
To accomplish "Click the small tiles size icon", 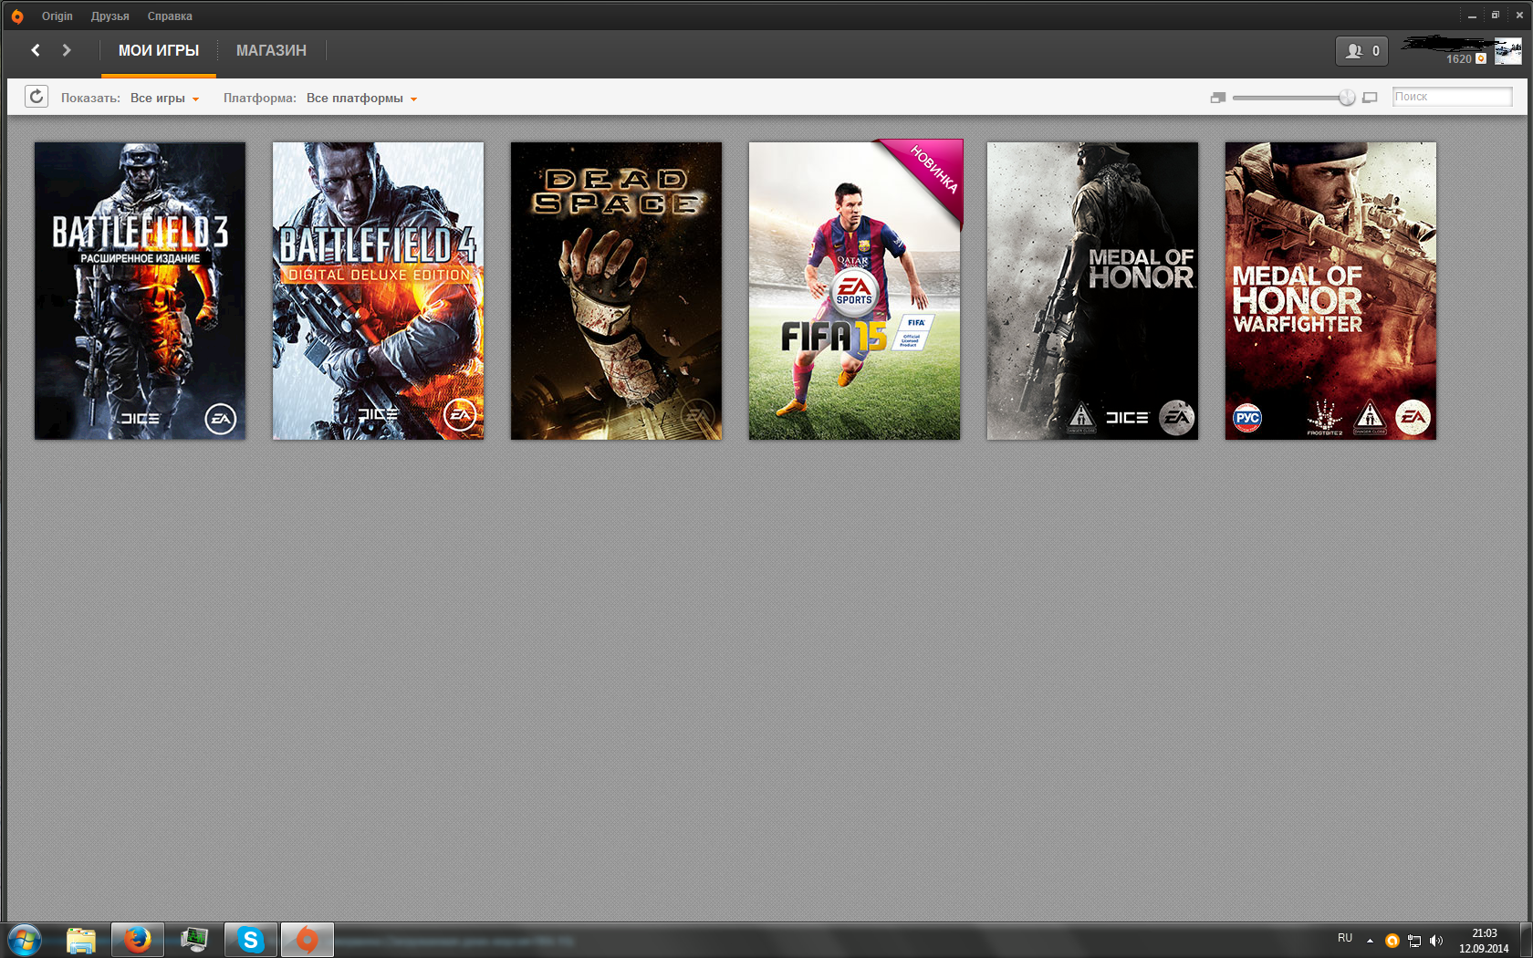I will point(1217,98).
